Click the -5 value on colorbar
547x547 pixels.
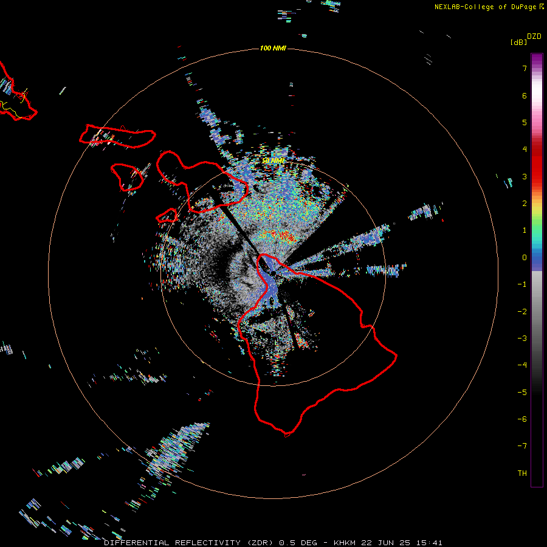tap(522, 393)
